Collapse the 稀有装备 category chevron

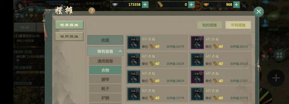[x=120, y=51]
